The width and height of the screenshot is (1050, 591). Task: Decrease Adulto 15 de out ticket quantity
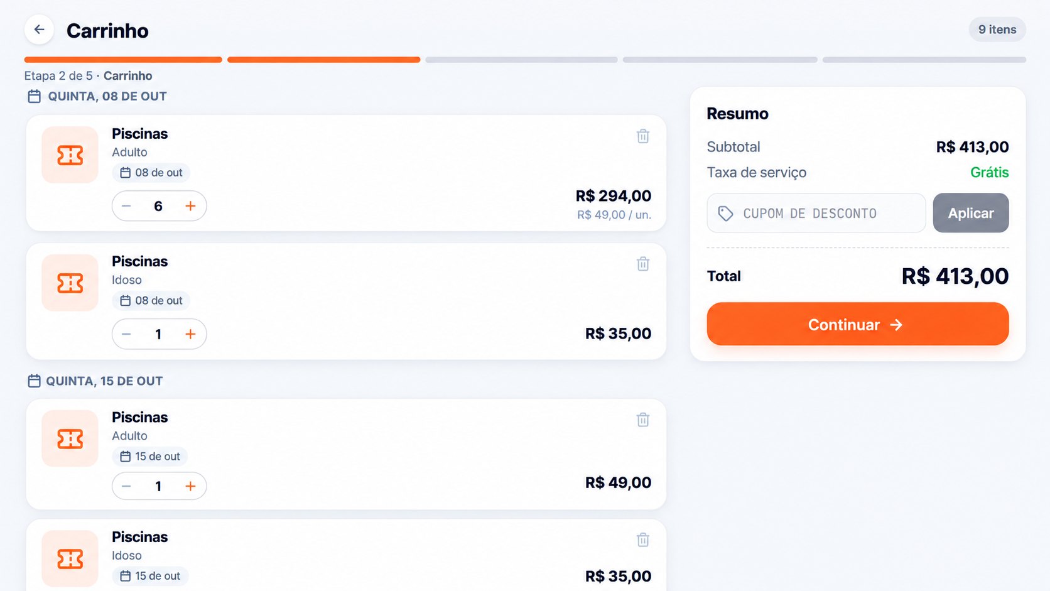pyautogui.click(x=126, y=486)
